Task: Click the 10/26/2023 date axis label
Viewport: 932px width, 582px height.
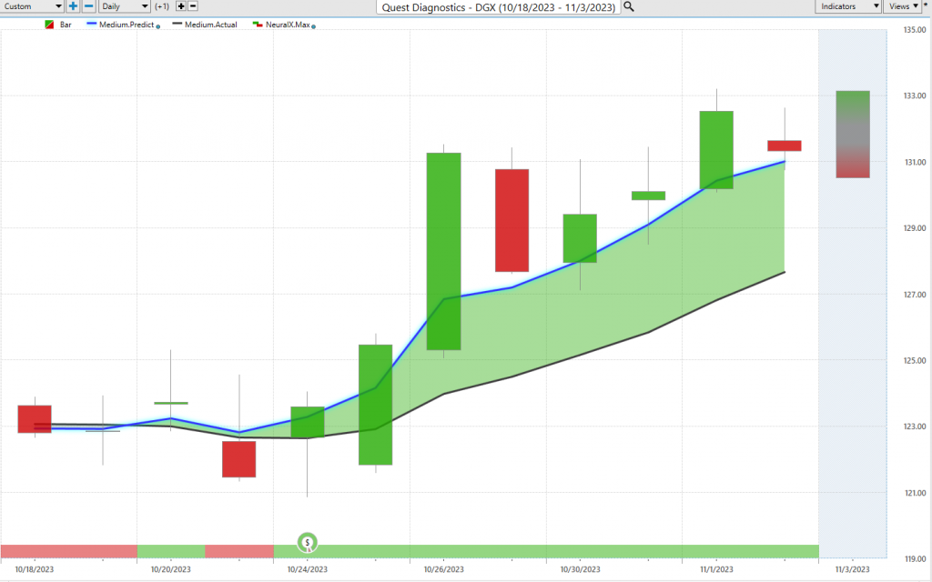Action: 444,569
